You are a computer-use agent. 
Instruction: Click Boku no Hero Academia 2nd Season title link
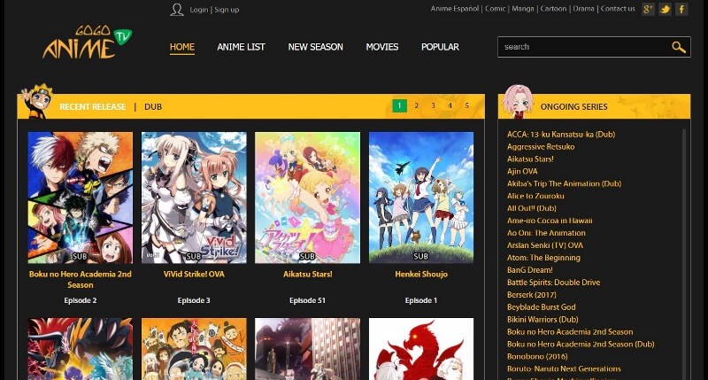point(81,279)
